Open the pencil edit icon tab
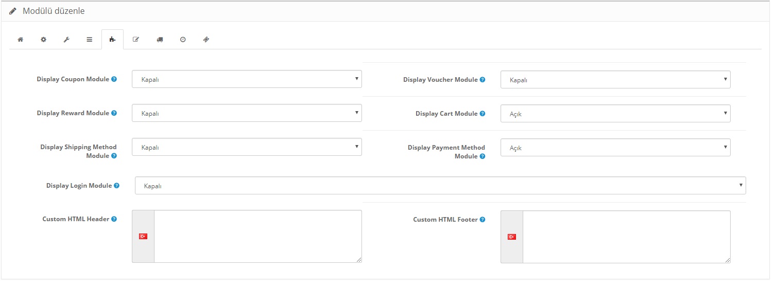The height and width of the screenshot is (287, 775). tap(136, 40)
